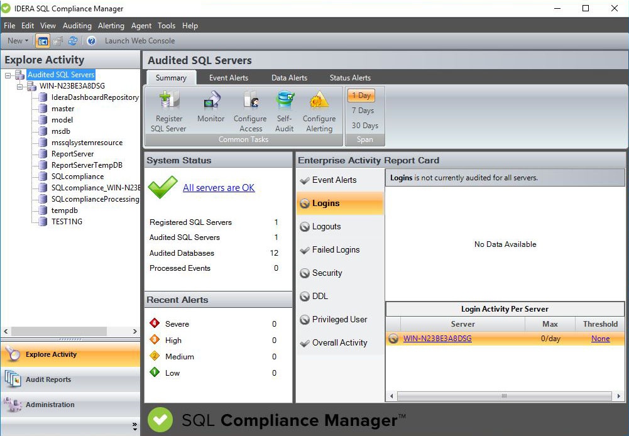Click the refresh icon in the toolbar
The width and height of the screenshot is (629, 436).
[74, 40]
